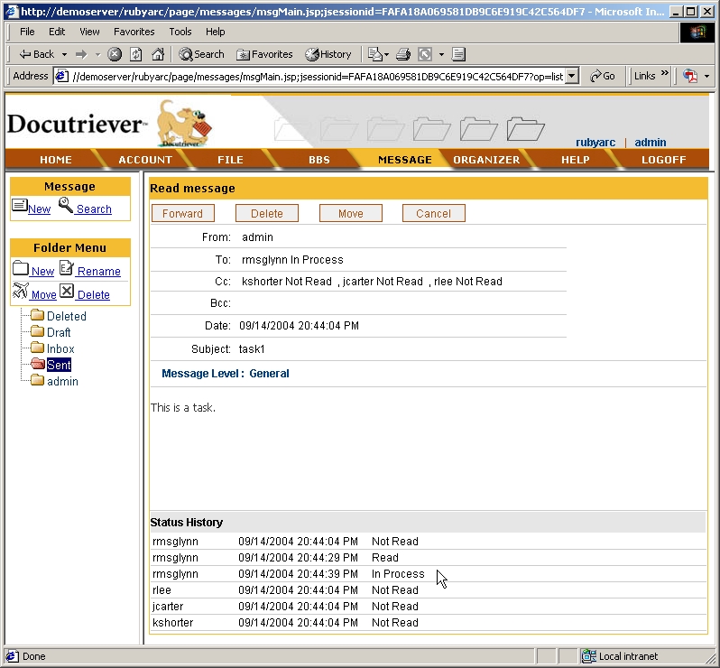Click the Forward message button
Screen dimensions: 720x668
[183, 214]
